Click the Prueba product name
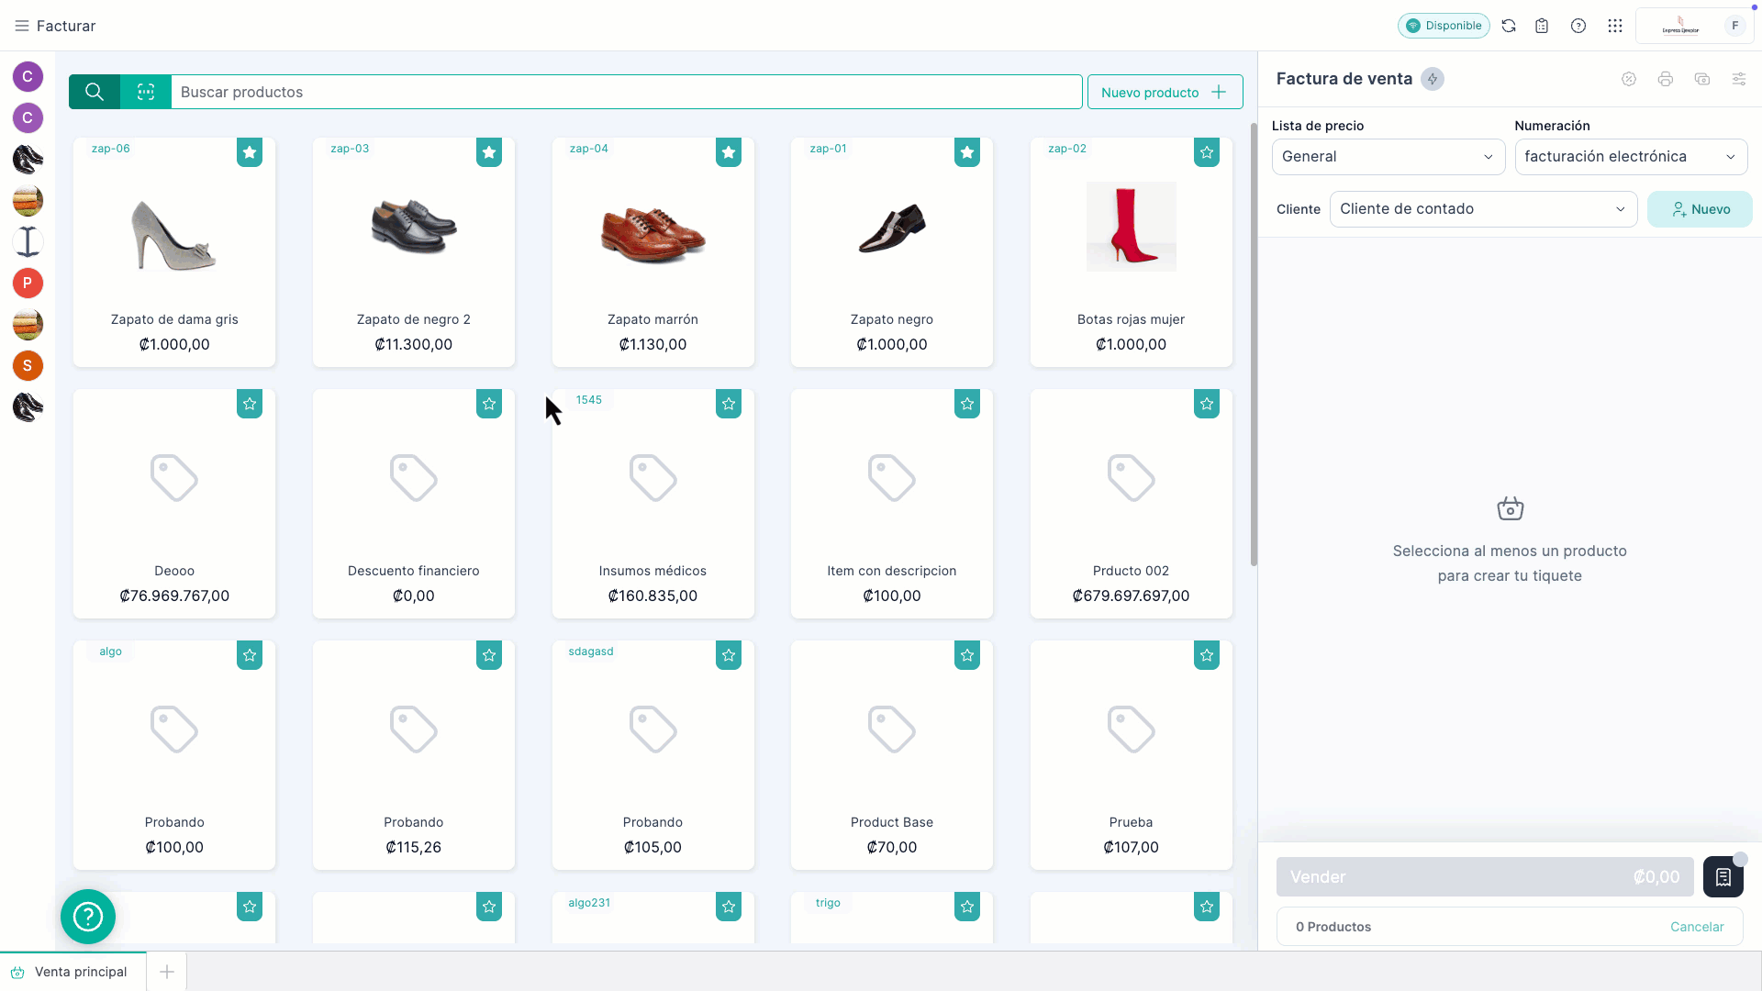 (x=1131, y=822)
